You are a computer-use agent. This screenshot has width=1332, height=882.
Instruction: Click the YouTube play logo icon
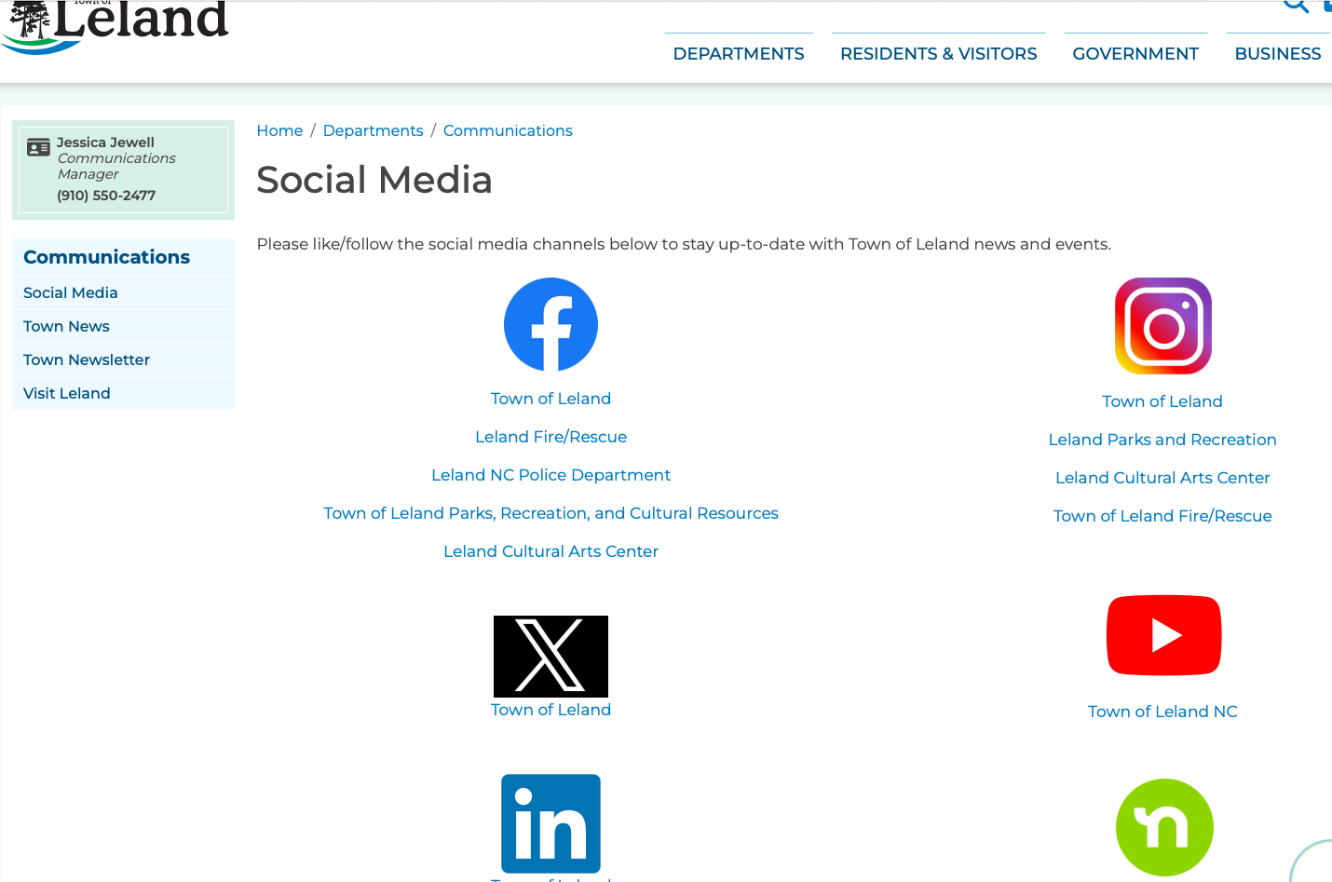pyautogui.click(x=1163, y=635)
